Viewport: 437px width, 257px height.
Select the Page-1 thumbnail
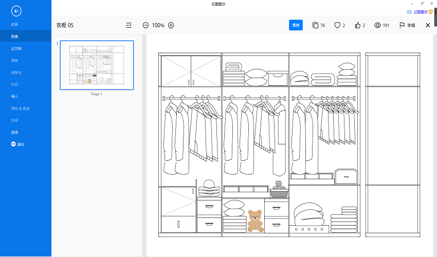tap(97, 65)
